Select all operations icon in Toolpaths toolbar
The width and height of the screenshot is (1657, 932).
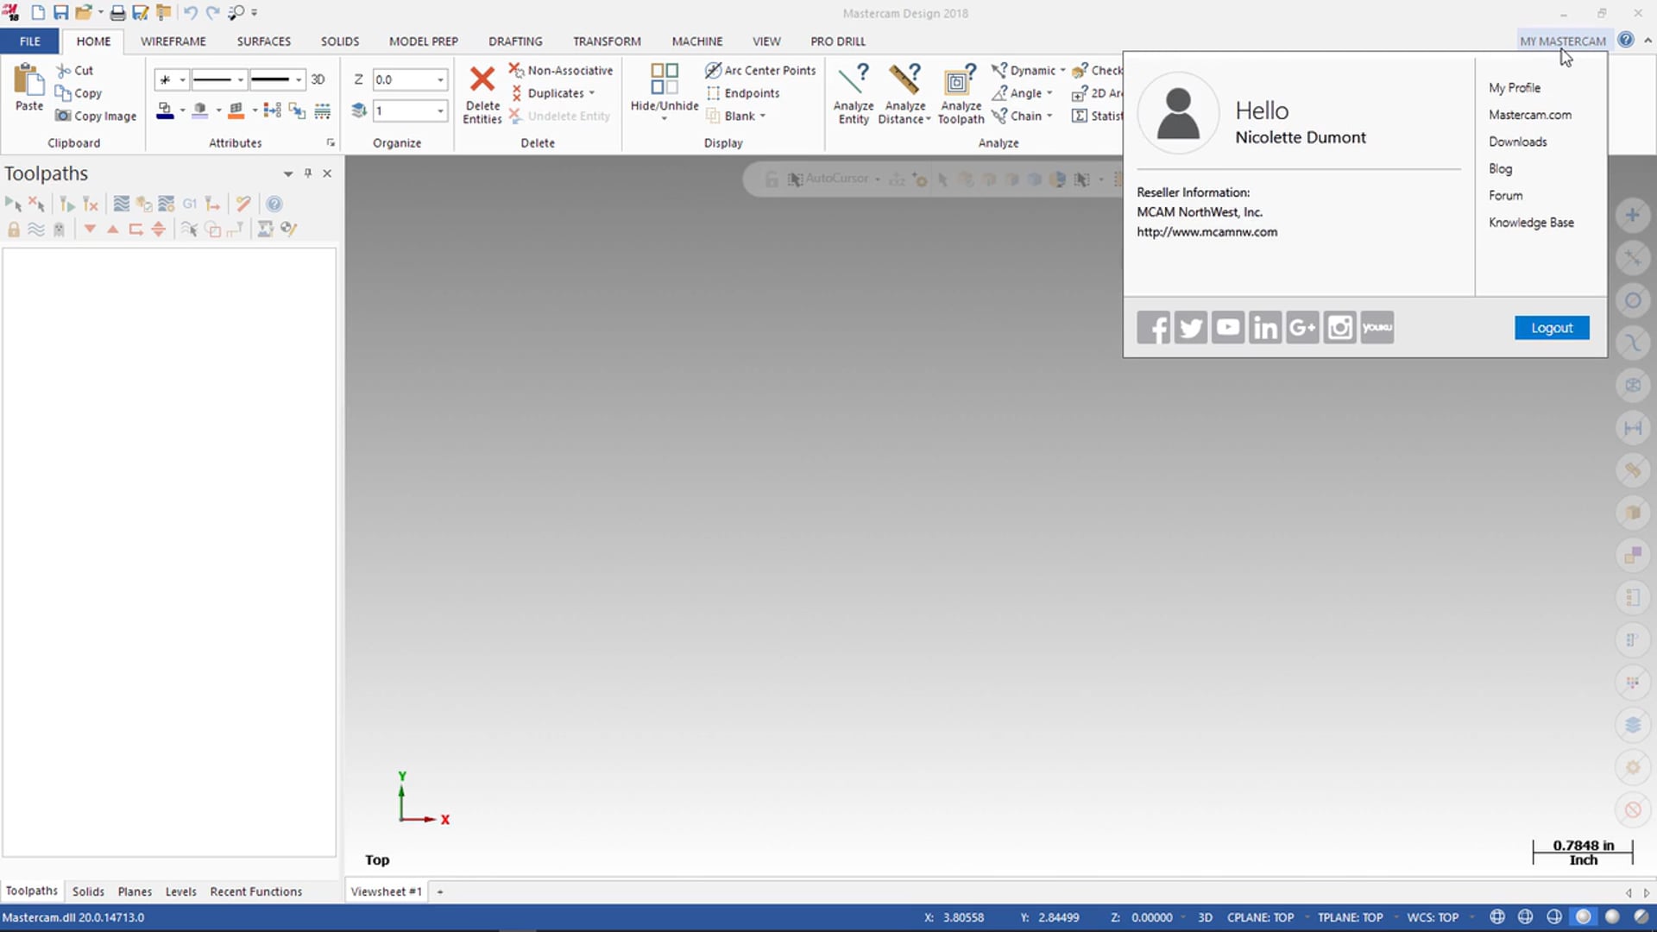[x=13, y=204]
